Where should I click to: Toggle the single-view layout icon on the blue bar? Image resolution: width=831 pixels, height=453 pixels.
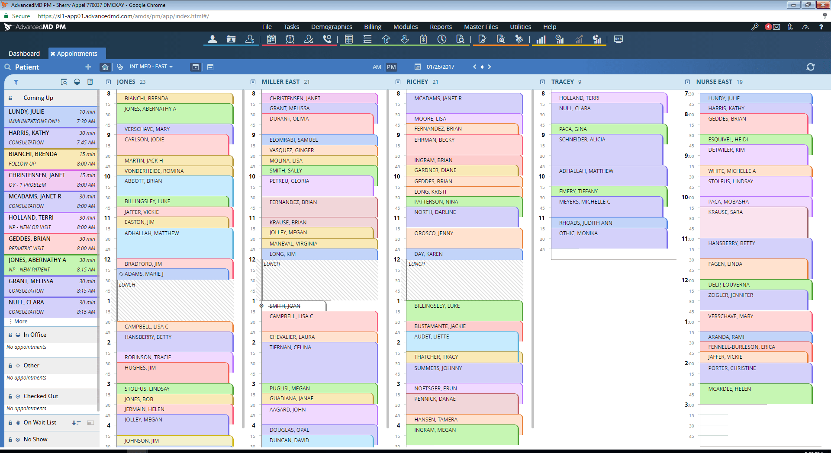(x=196, y=67)
